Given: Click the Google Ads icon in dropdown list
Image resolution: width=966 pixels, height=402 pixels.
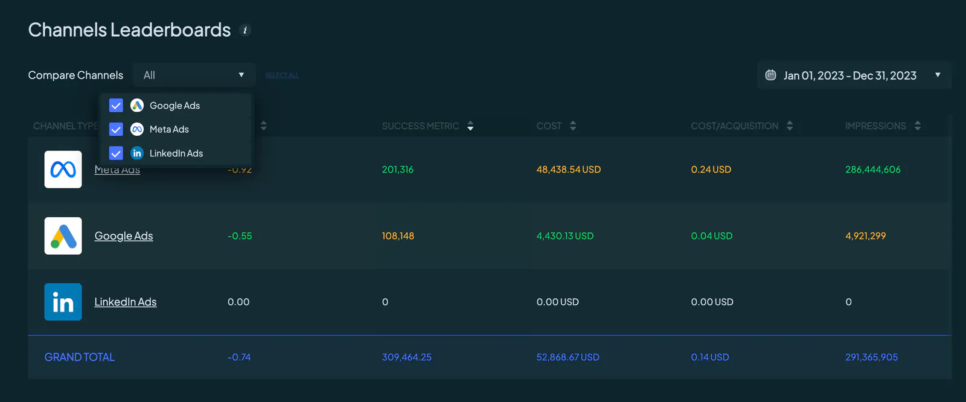Looking at the screenshot, I should tap(137, 106).
